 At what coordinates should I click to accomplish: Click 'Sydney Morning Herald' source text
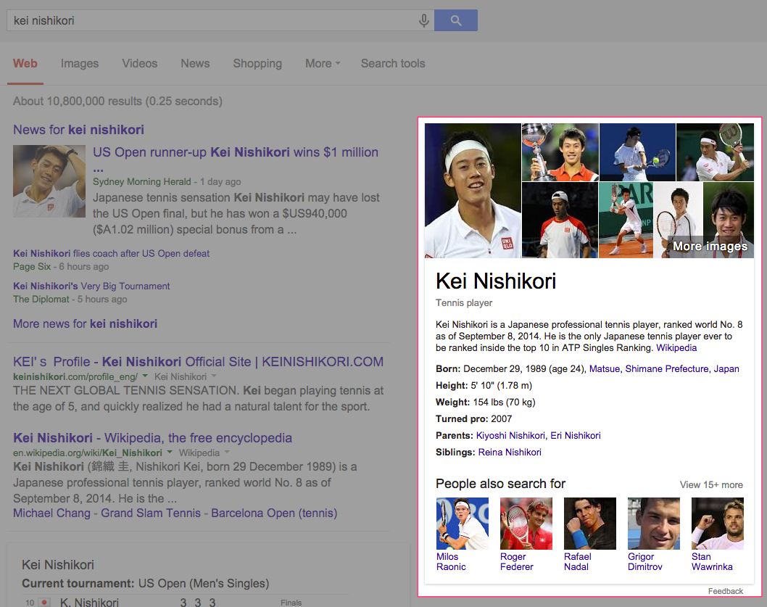pyautogui.click(x=142, y=181)
